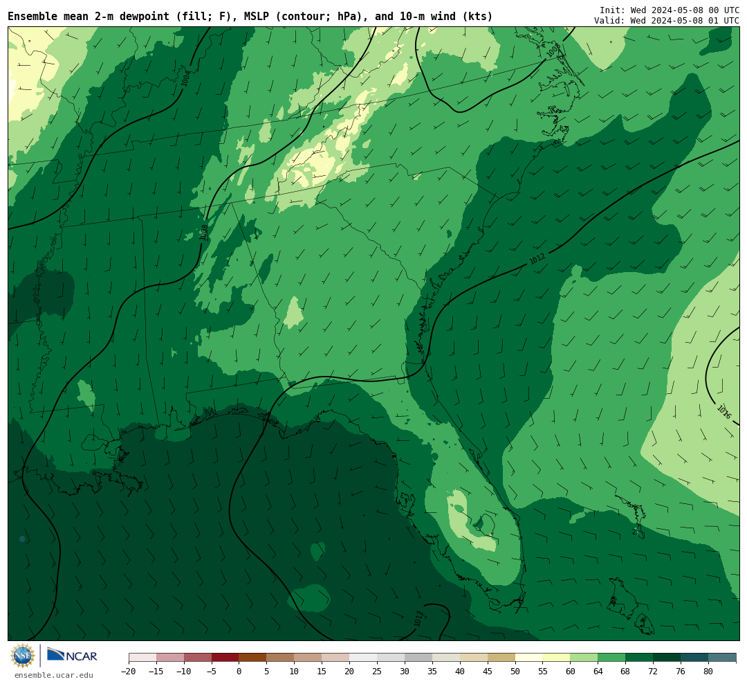Click the NSF logo
The width and height of the screenshot is (747, 684).
(23, 656)
